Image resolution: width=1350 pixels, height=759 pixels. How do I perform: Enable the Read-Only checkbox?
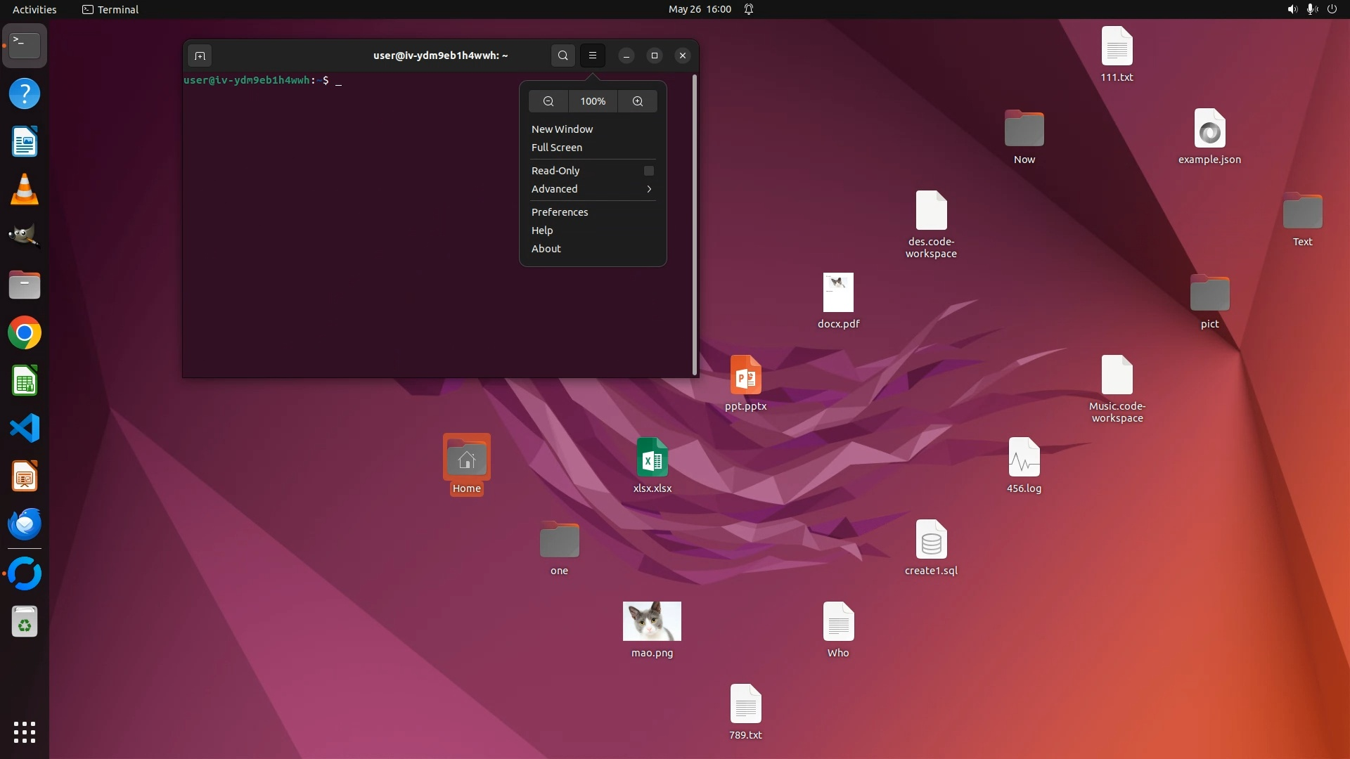(x=648, y=171)
